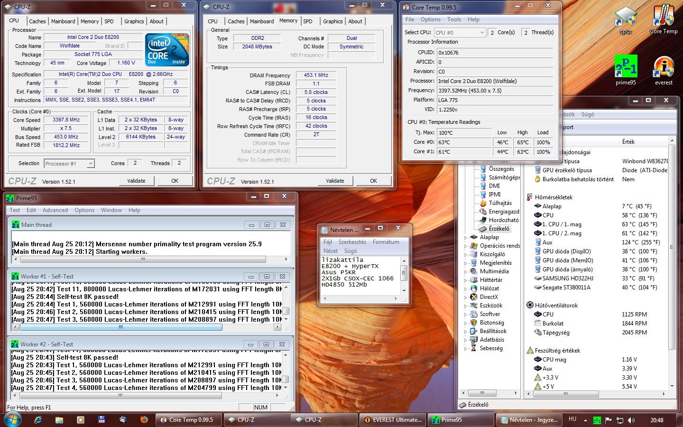Image resolution: width=683 pixels, height=427 pixels.
Task: Switch to Mainboard tab in left CPU-Z window
Action: [x=63, y=21]
